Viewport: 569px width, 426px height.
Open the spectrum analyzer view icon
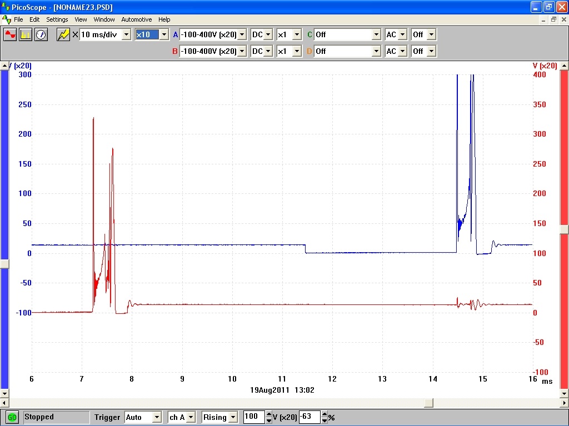26,34
